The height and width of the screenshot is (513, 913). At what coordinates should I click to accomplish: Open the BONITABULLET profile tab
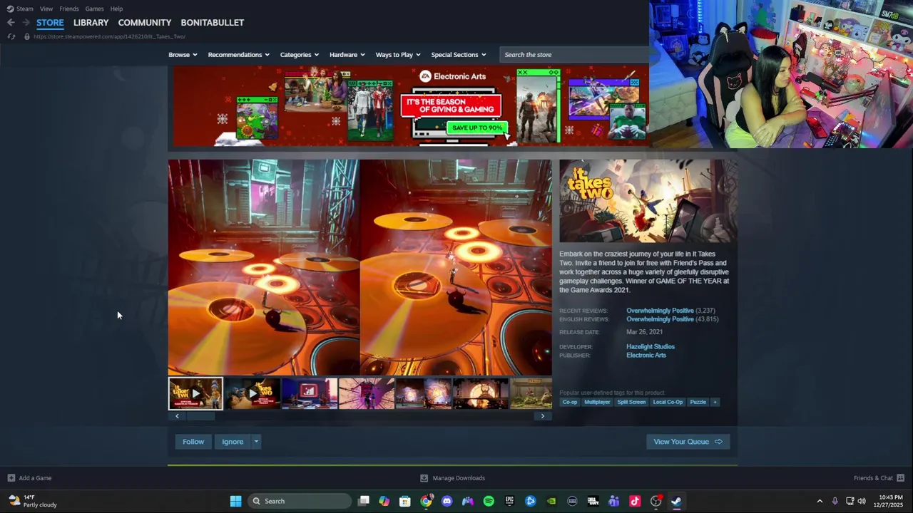pos(212,23)
